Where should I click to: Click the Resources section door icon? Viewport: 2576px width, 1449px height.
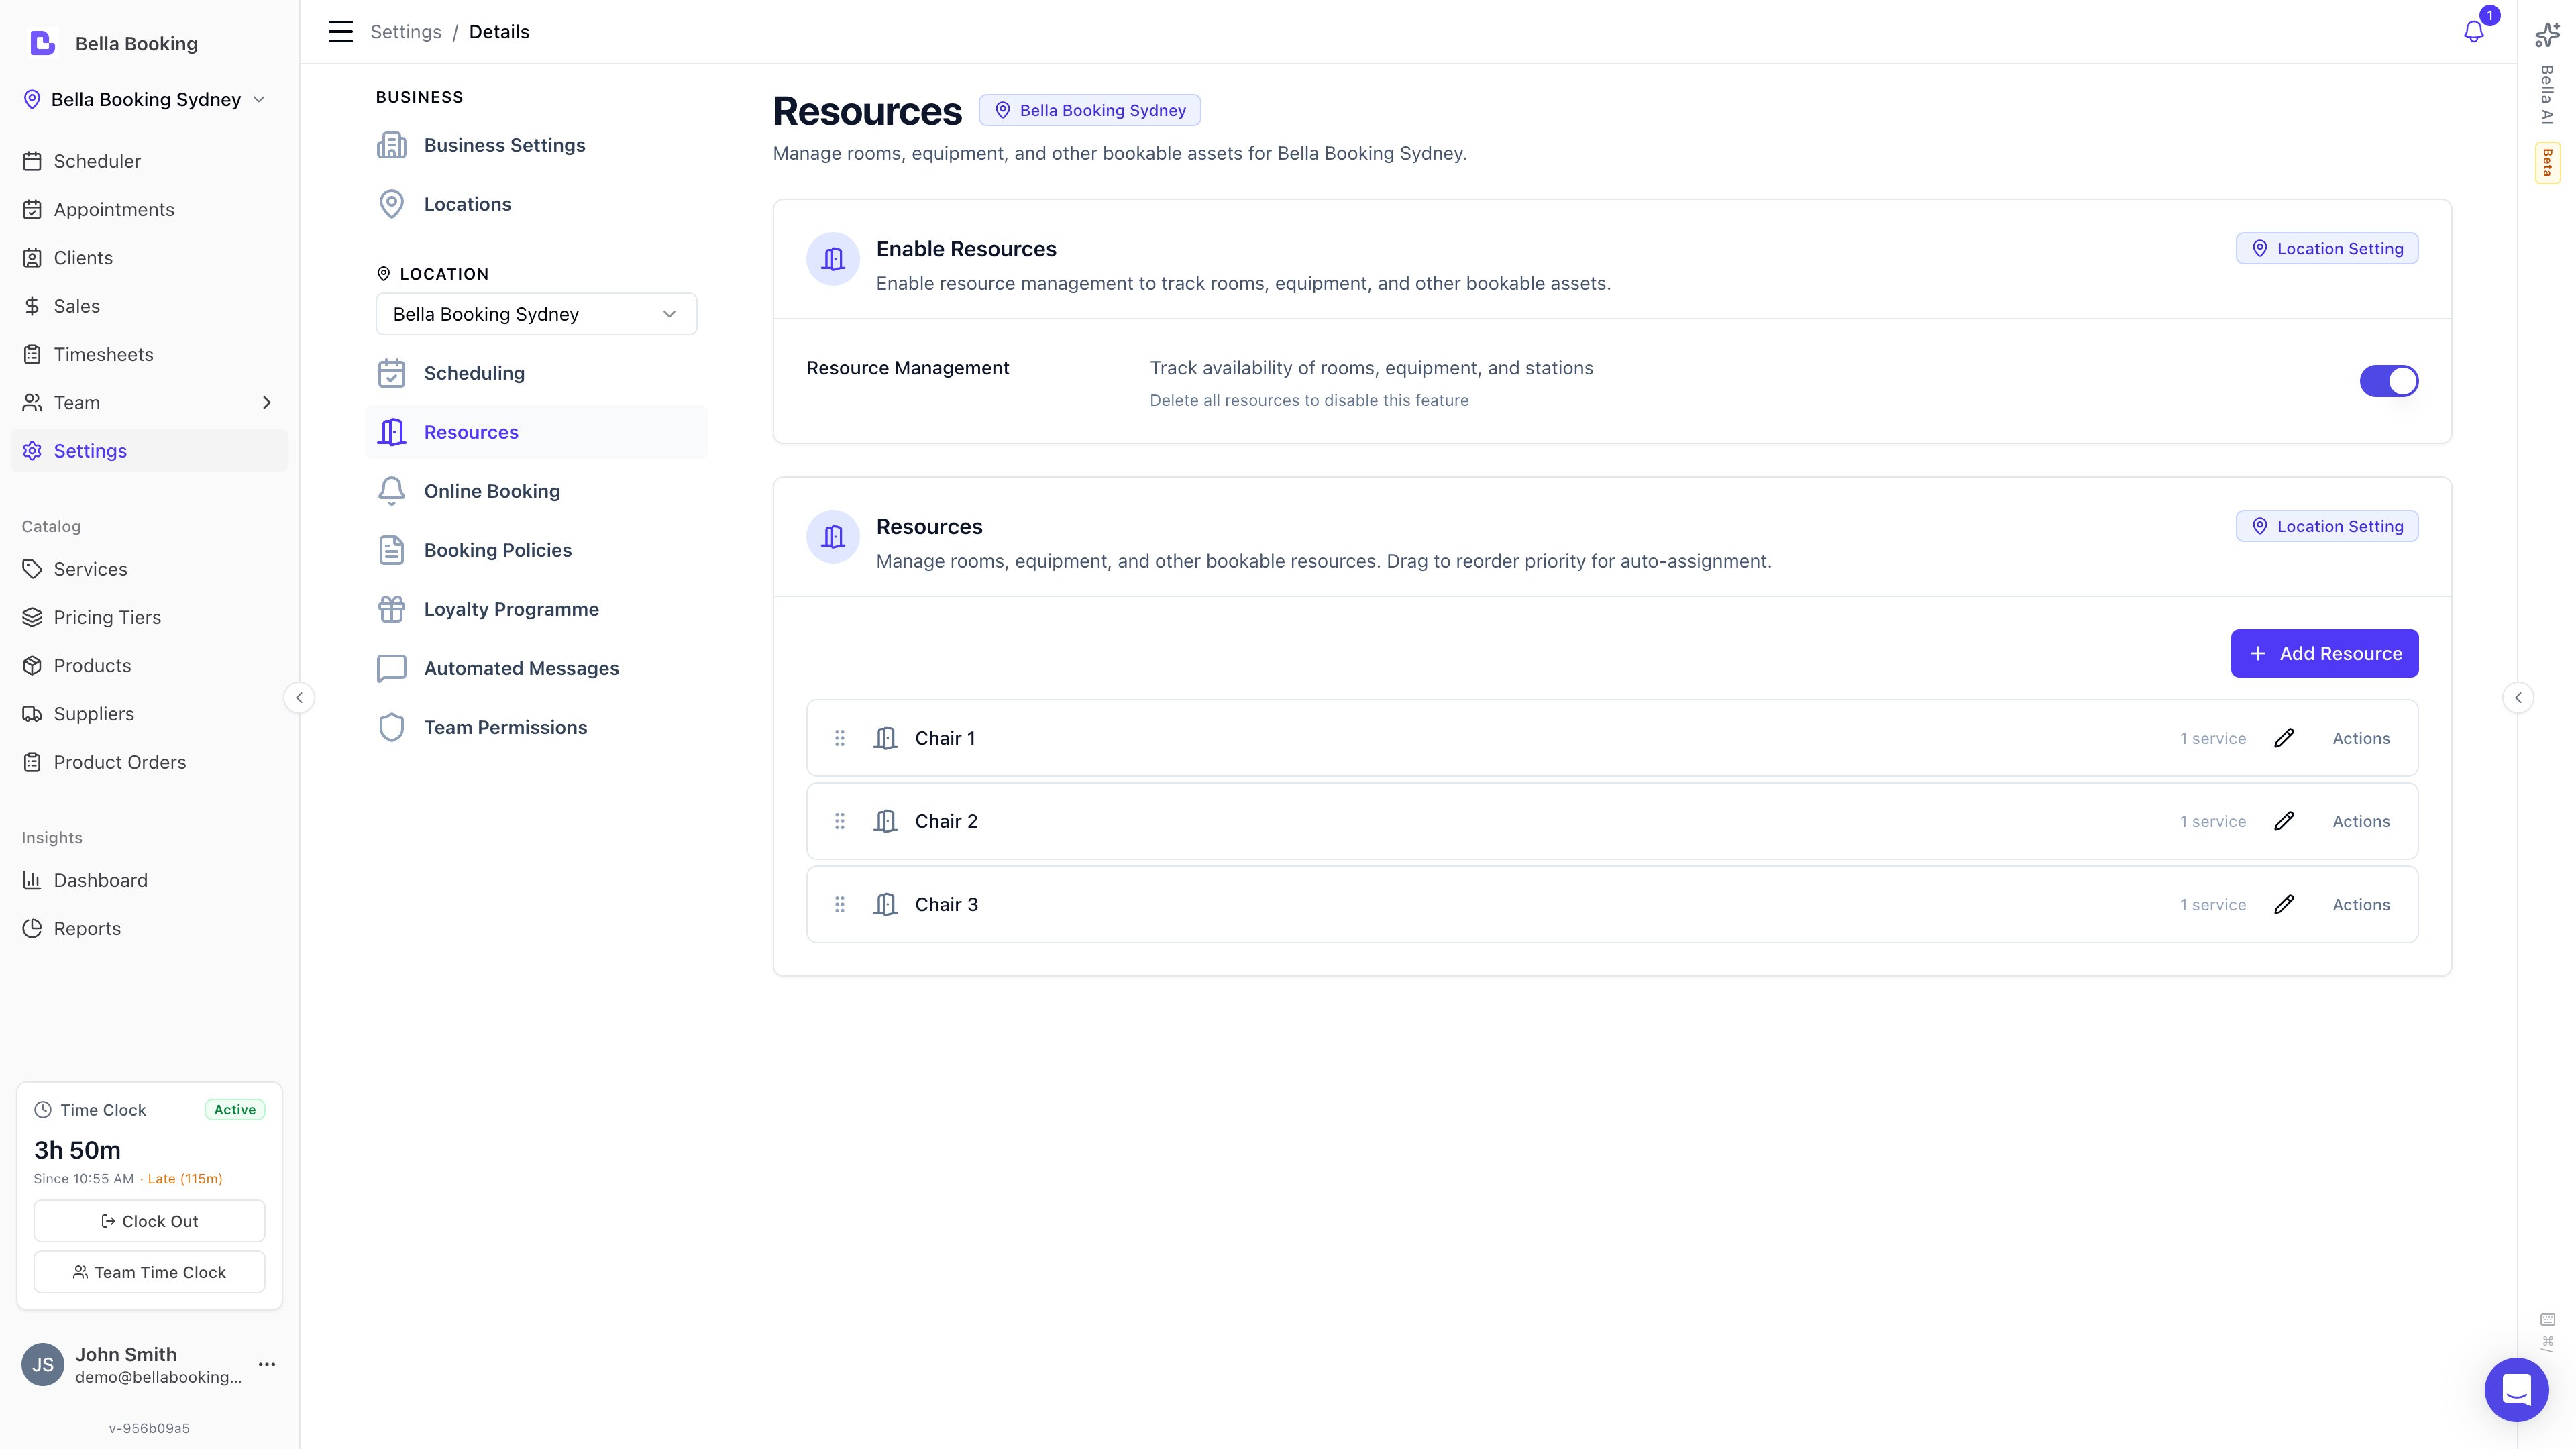pyautogui.click(x=833, y=537)
